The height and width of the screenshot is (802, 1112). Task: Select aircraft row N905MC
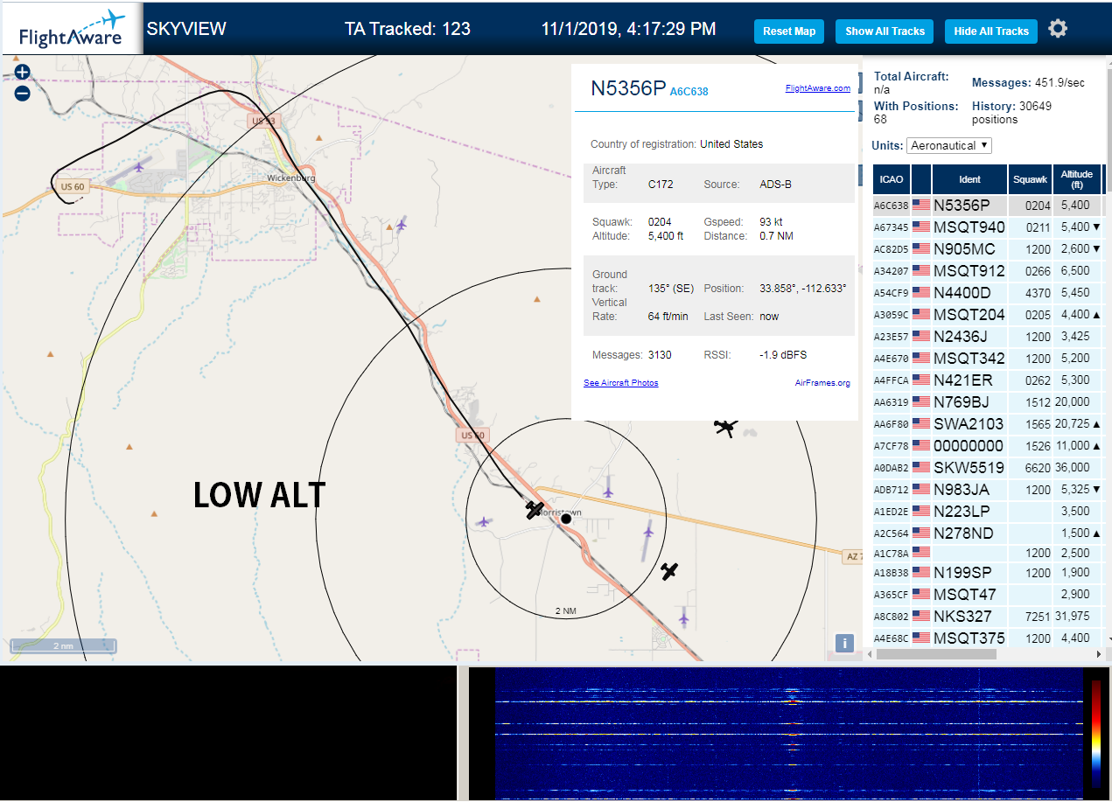tap(987, 249)
